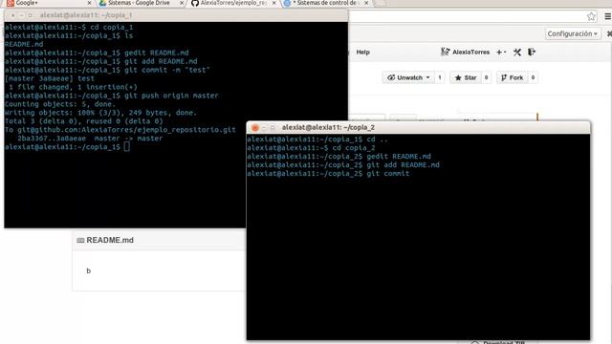The width and height of the screenshot is (612, 344).
Task: View the stargazers count beside Star
Action: click(x=486, y=77)
